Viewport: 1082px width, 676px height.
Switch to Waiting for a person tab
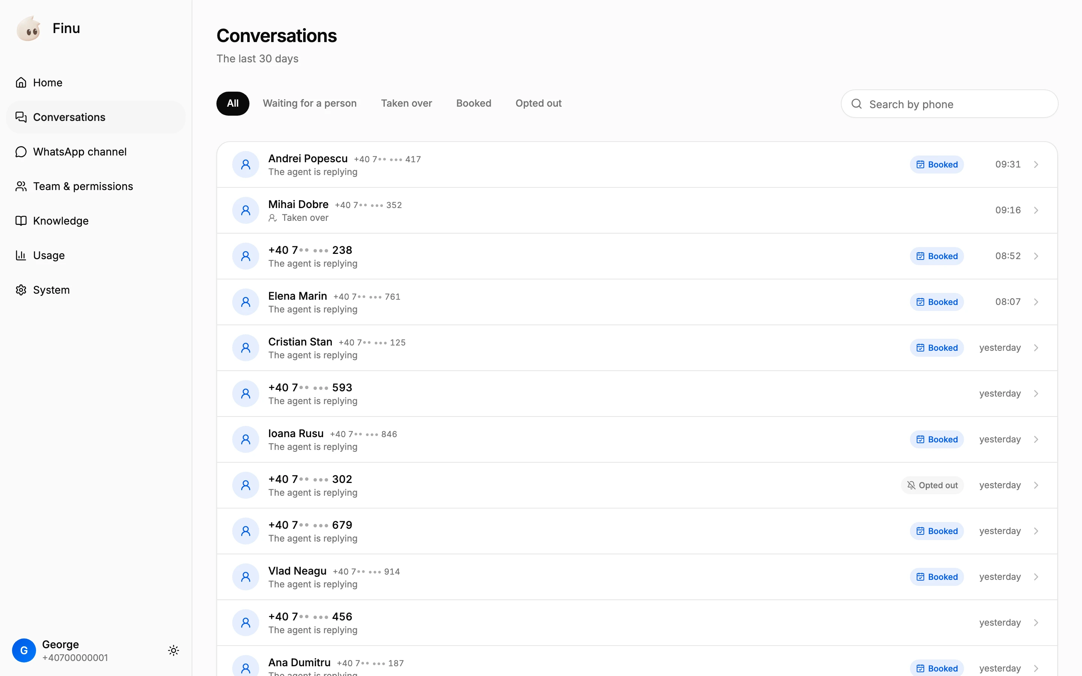310,103
